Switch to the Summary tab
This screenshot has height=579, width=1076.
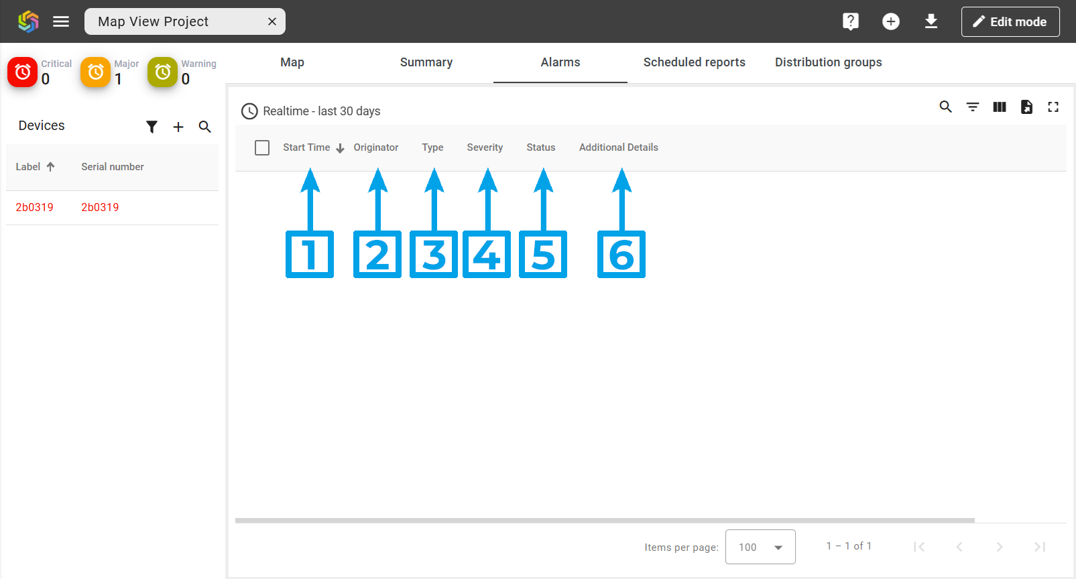click(426, 62)
